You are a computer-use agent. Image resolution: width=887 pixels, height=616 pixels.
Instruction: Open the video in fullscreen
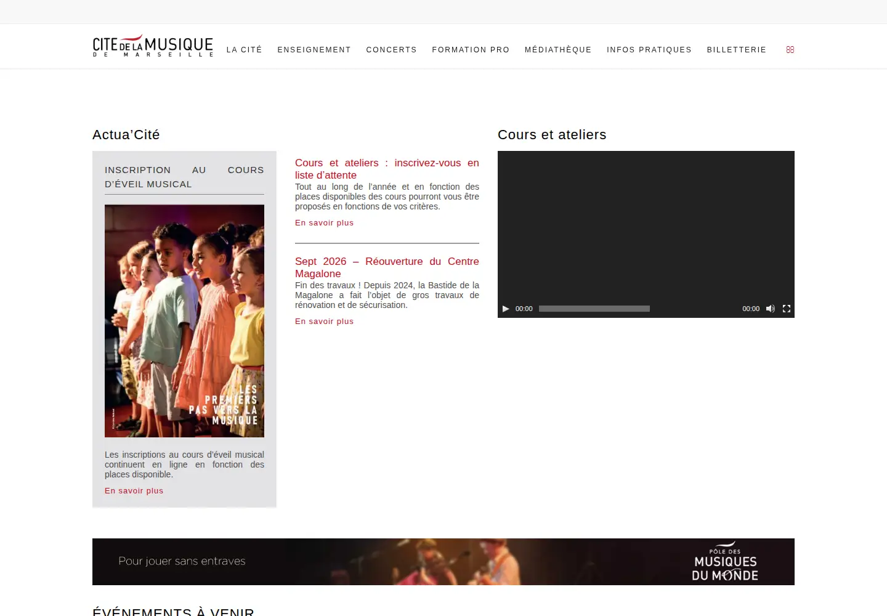tap(787, 309)
